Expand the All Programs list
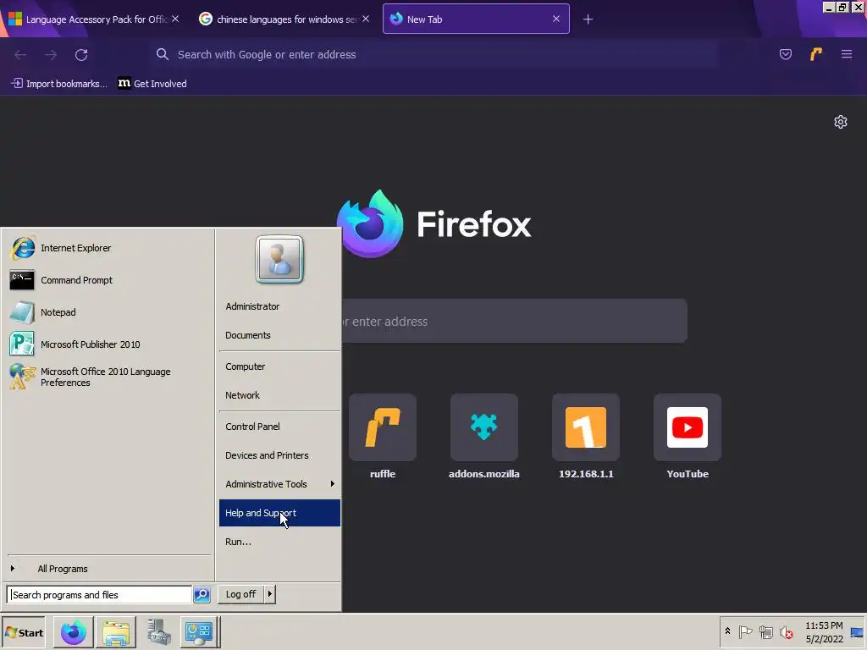Viewport: 867px width, 650px height. pos(109,569)
